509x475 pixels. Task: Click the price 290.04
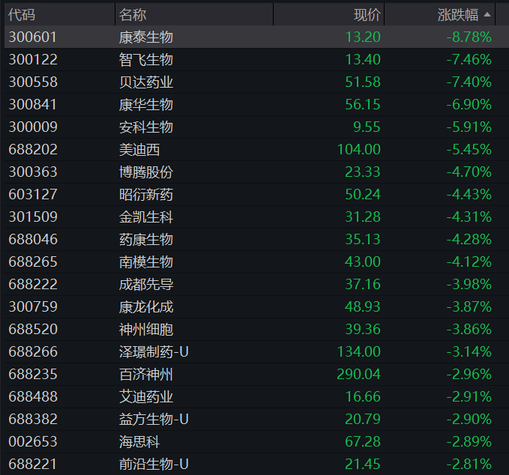point(359,374)
